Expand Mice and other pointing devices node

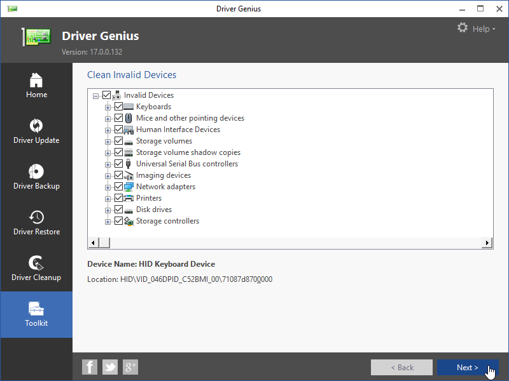tap(108, 119)
